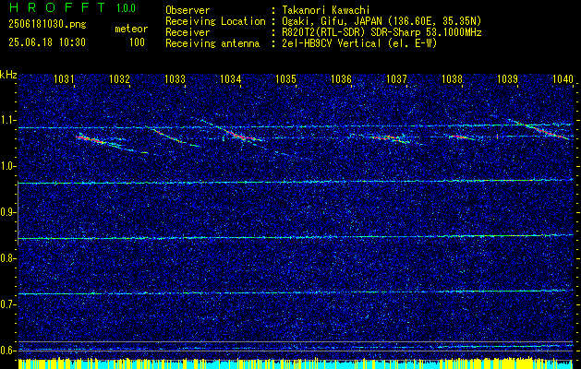Click frequency label 0.8
This screenshot has width=581, height=369.
8,258
